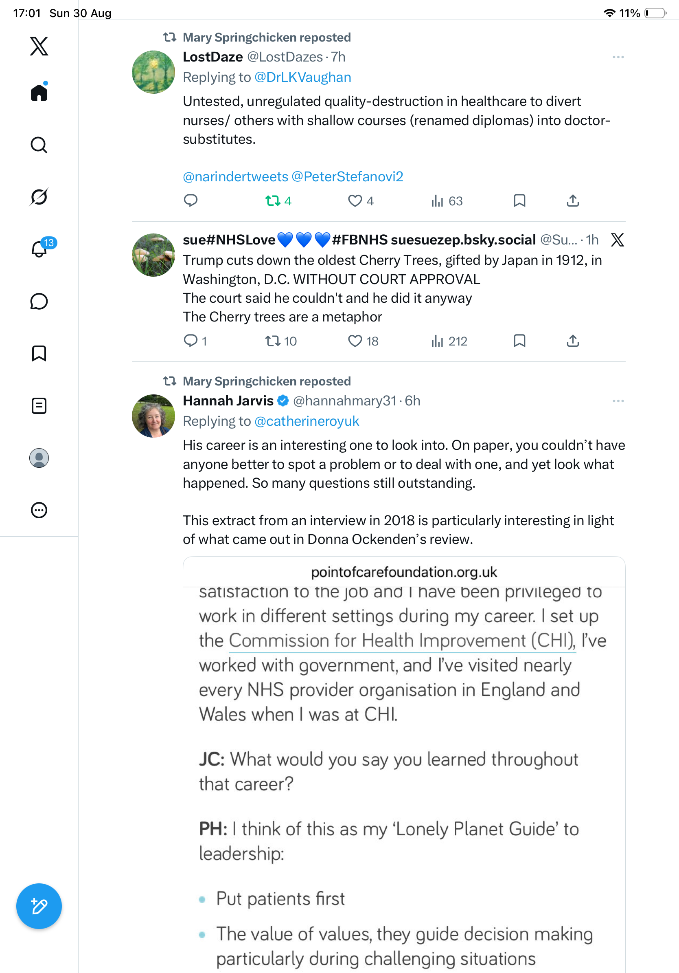Open Messages chat bubble in sidebar
The height and width of the screenshot is (973, 679).
pos(39,301)
